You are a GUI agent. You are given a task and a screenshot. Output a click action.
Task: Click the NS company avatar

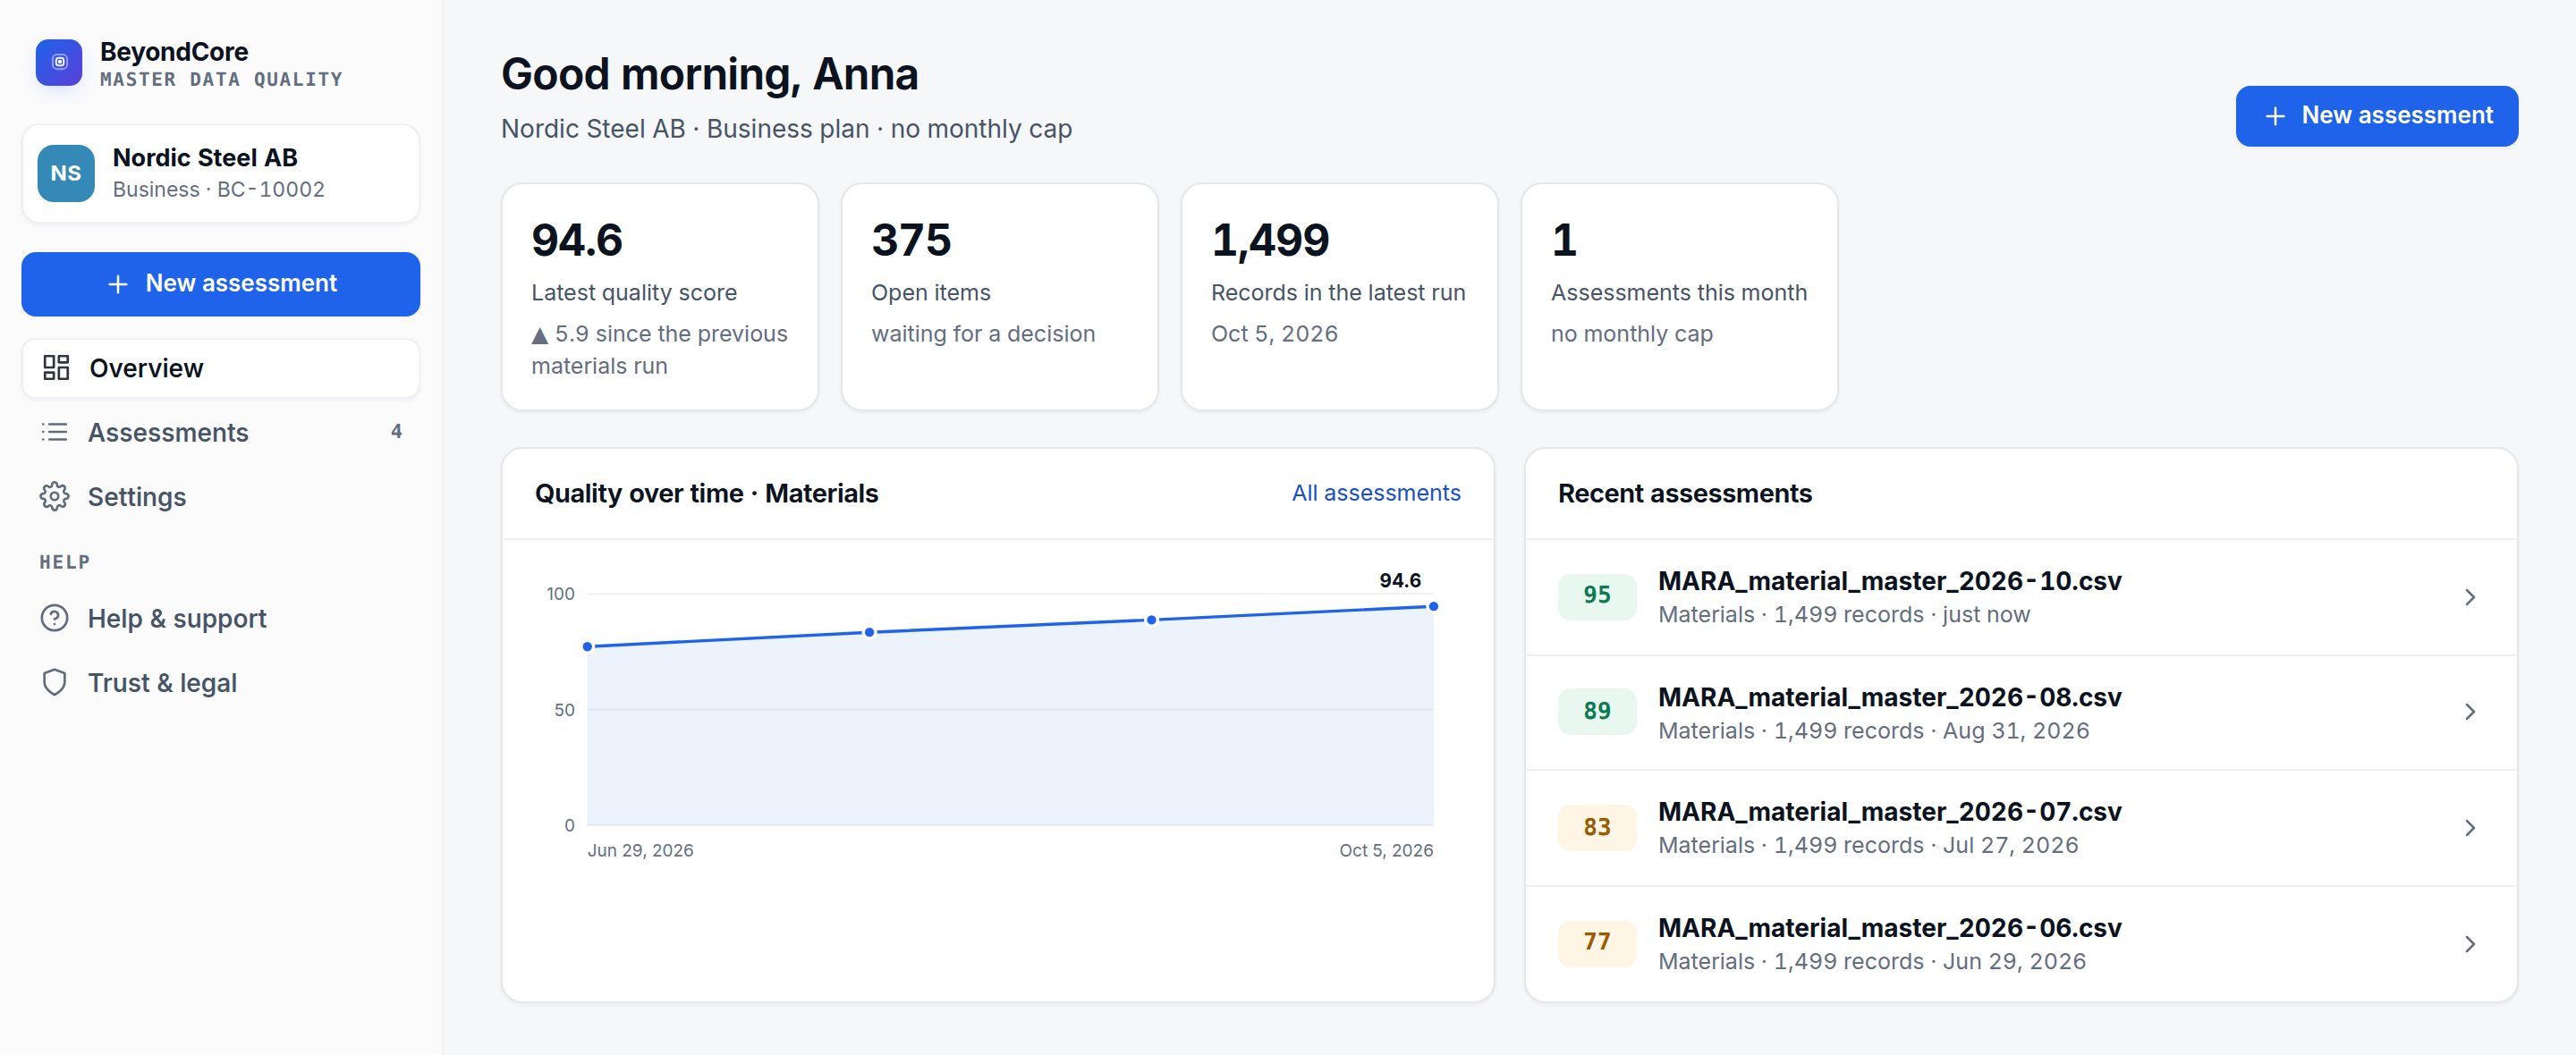click(x=66, y=173)
